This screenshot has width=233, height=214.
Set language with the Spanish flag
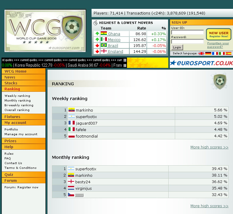coord(229,53)
